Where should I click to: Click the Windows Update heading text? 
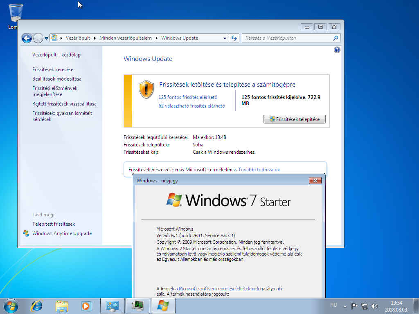click(148, 59)
